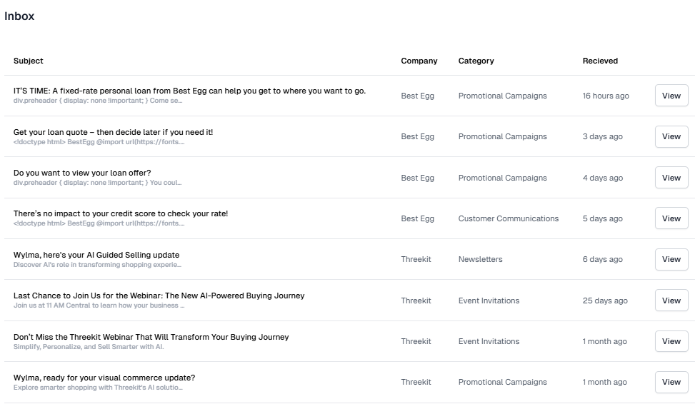Viewport: 695px width, 404px height.
Task: Select subject 'There's no impact to your credit score'
Action: coord(121,213)
